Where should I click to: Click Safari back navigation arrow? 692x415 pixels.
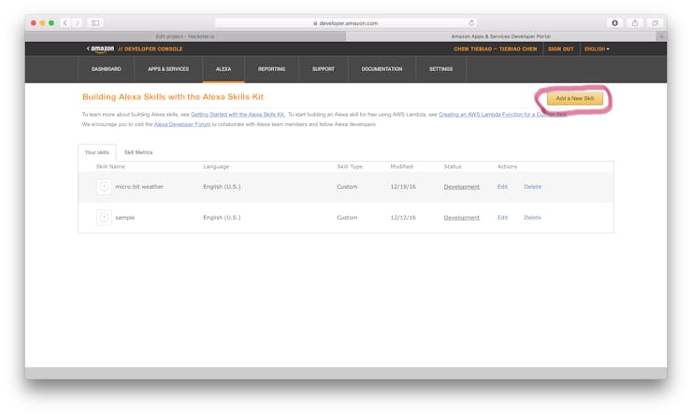click(x=65, y=23)
